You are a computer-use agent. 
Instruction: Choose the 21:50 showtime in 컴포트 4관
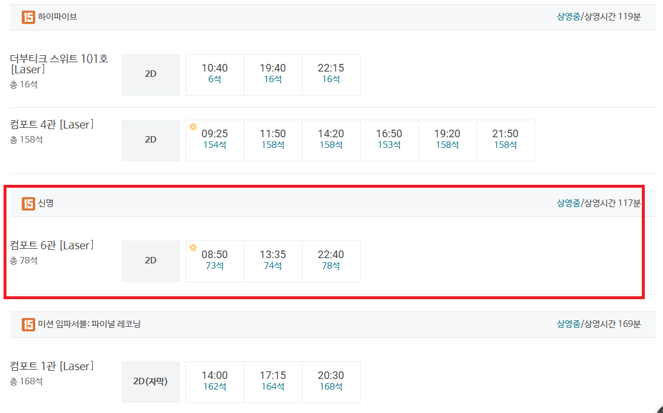coord(505,140)
